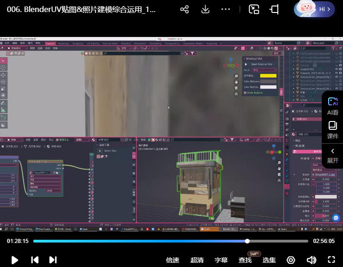Click the yellow text color swatch
The image size is (343, 267).
coord(268,76)
